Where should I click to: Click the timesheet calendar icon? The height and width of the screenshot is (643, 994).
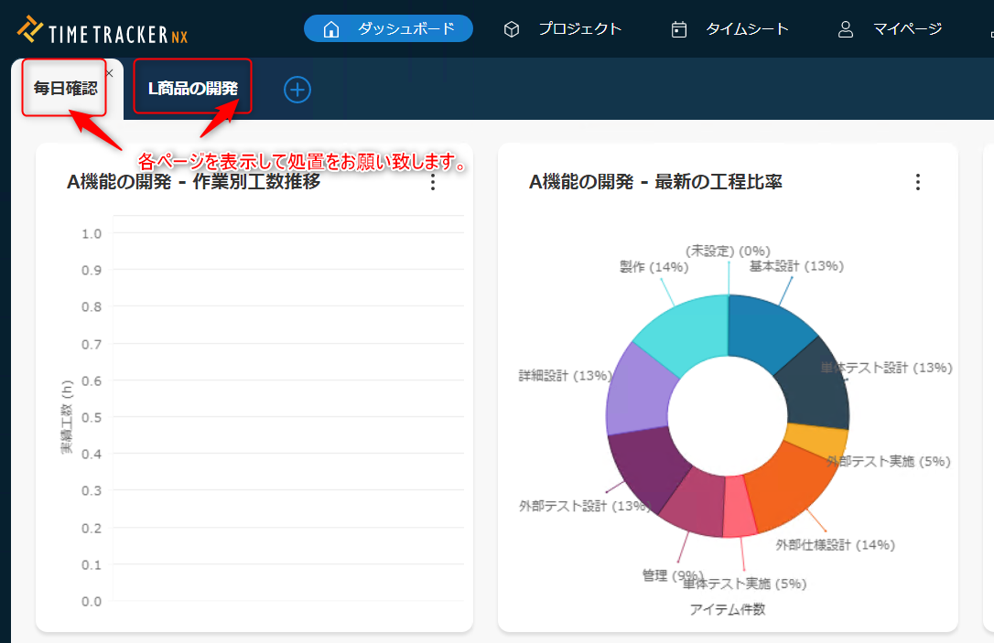(679, 29)
